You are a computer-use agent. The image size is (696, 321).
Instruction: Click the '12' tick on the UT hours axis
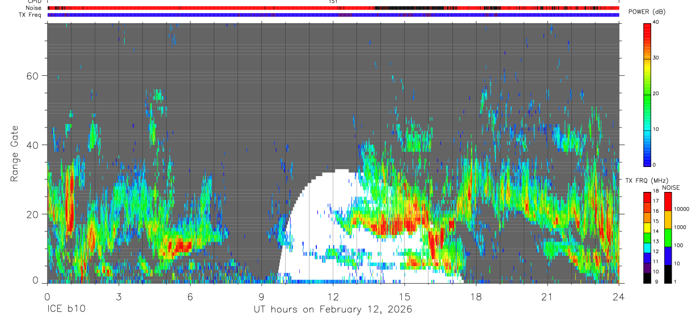[333, 296]
